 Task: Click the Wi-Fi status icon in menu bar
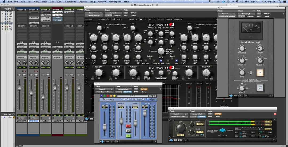pos(237,2)
